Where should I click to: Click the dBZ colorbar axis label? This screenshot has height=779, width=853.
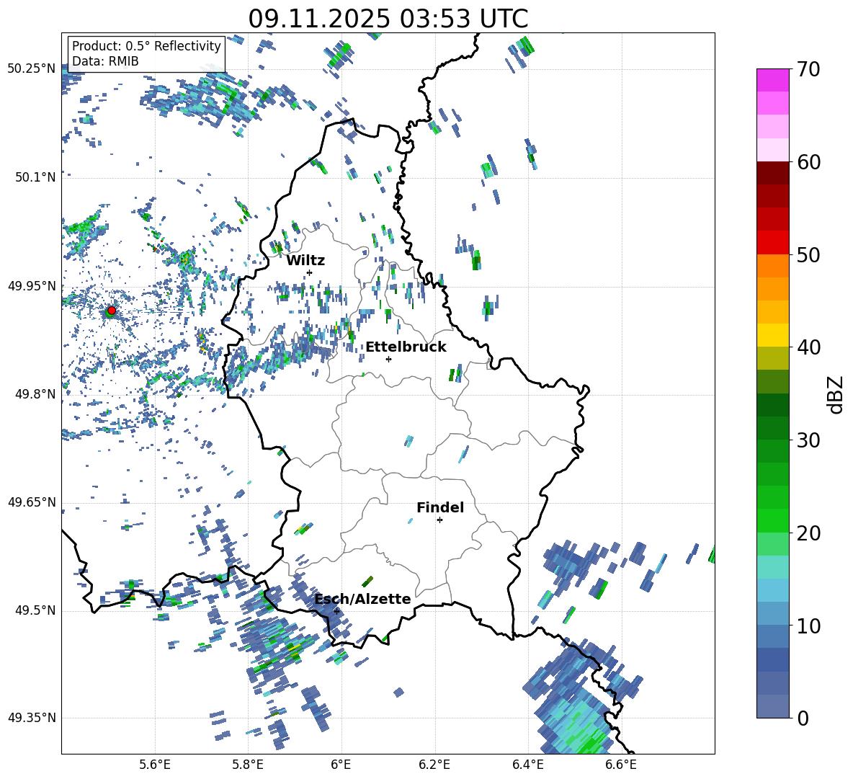[x=836, y=394]
